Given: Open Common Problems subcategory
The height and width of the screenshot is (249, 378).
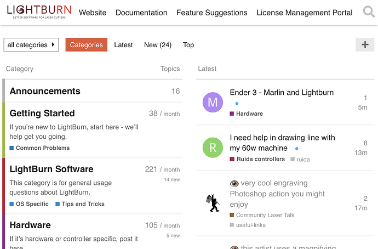Looking at the screenshot, I should (39, 148).
